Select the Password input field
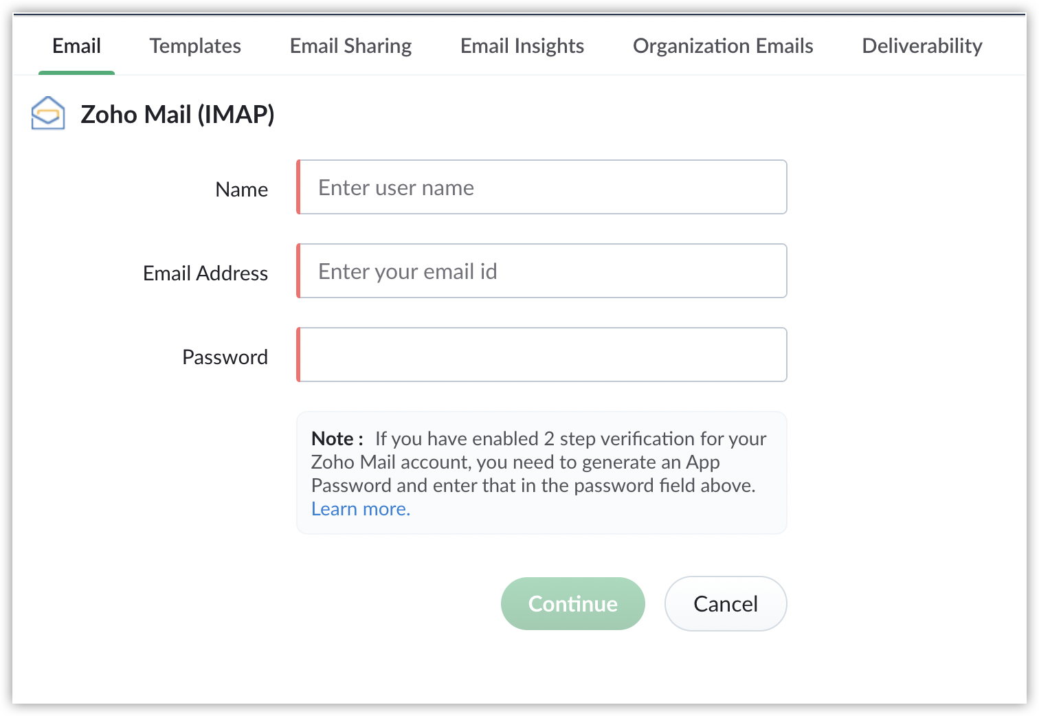The width and height of the screenshot is (1039, 716). click(x=541, y=355)
